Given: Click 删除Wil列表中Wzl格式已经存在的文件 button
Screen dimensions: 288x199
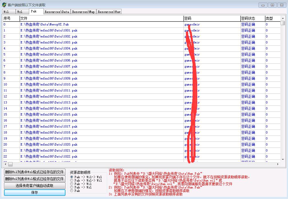Looking at the screenshot, I should 34,172.
